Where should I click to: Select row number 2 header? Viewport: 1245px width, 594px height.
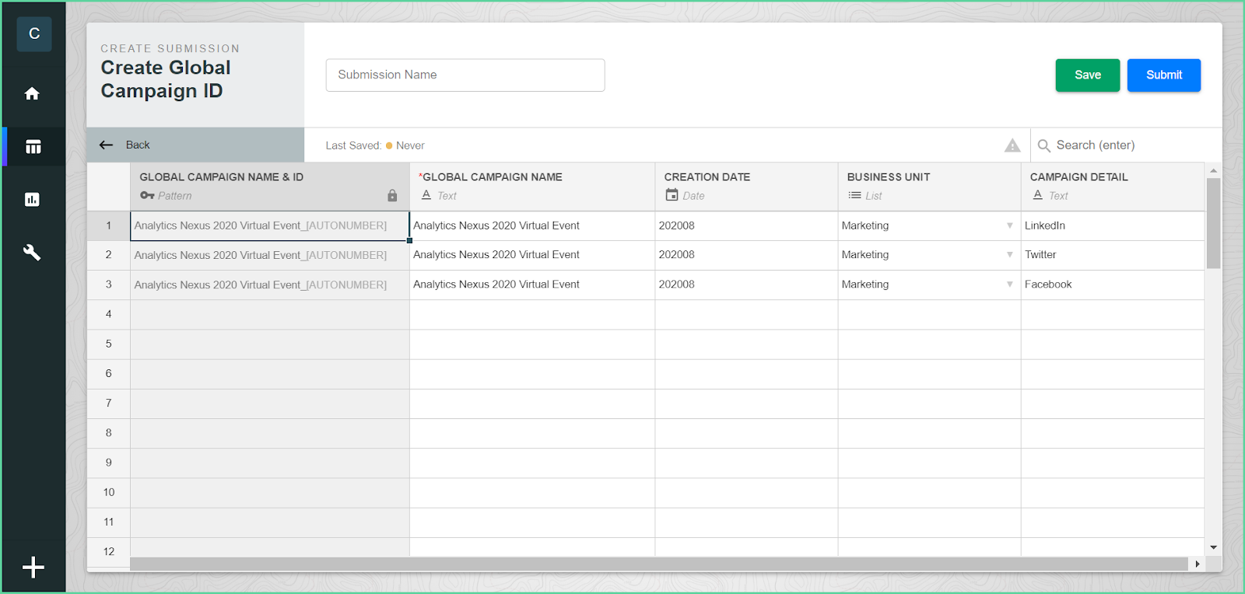click(x=109, y=255)
